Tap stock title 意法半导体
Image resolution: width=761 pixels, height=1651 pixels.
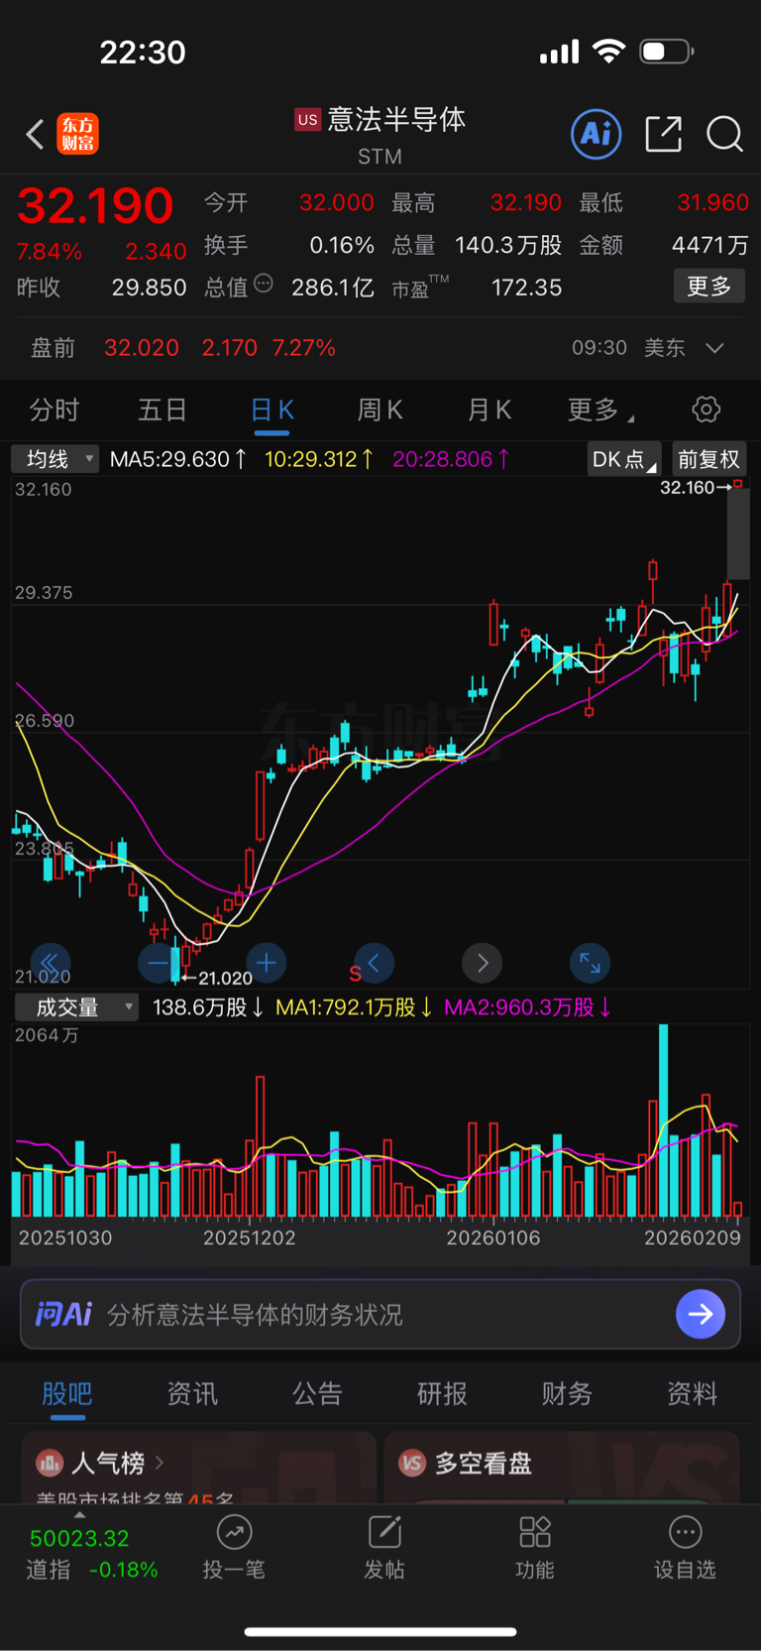396,120
